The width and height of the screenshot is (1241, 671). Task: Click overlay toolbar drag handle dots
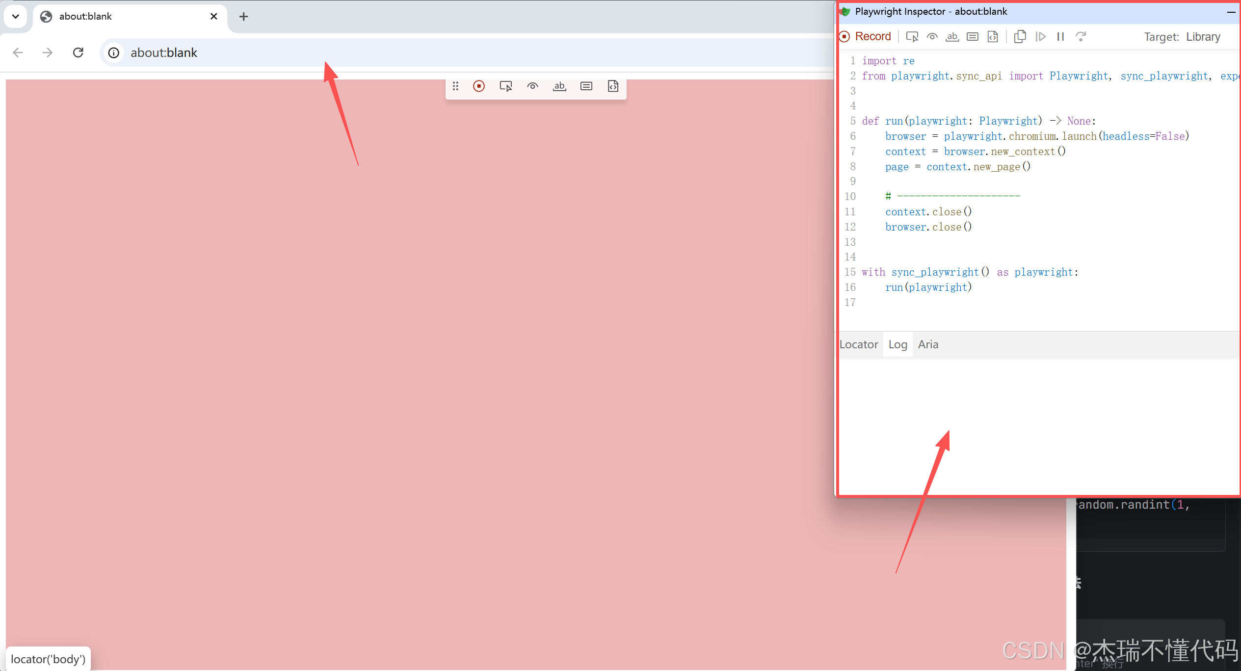point(455,86)
